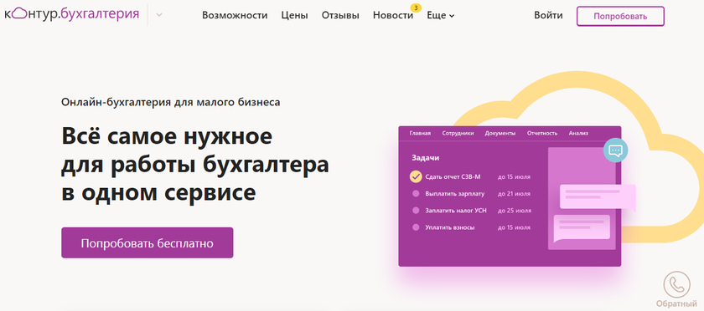Click the outlined Попробовать button in the header
Image resolution: width=704 pixels, height=311 pixels.
(x=620, y=16)
